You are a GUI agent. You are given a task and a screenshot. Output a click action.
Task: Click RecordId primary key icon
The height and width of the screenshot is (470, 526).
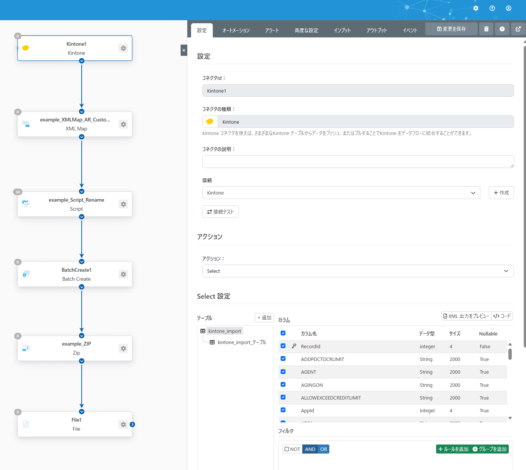[x=294, y=346]
